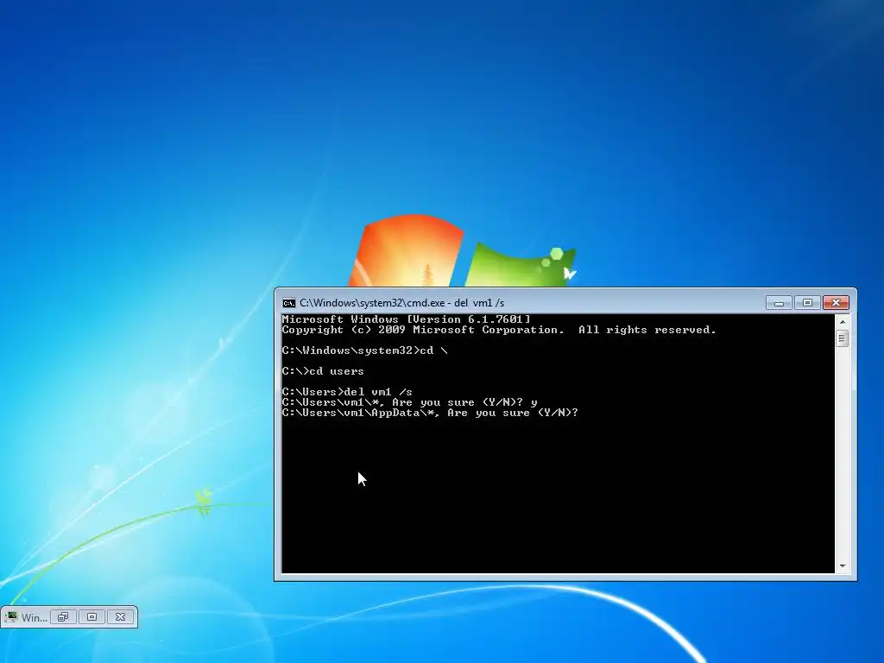The width and height of the screenshot is (884, 663).
Task: Click the 'C:\Users\vm1\*, Are you sure' line
Action: [x=409, y=402]
